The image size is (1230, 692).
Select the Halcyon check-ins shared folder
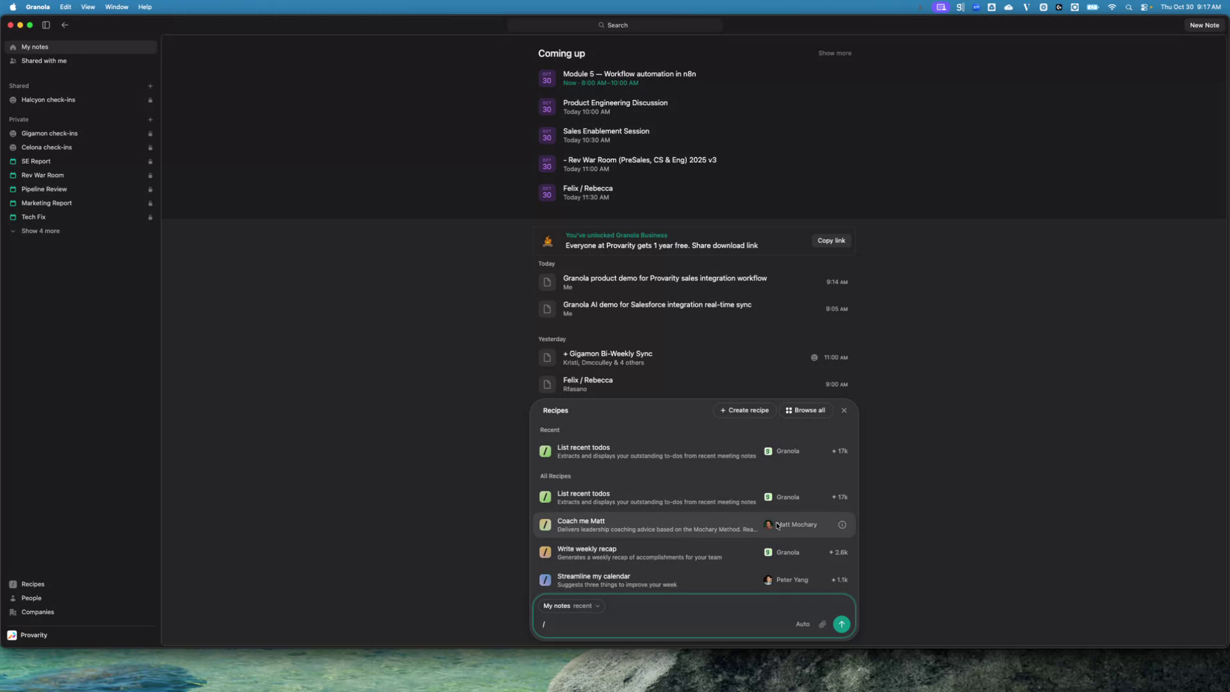coord(47,100)
